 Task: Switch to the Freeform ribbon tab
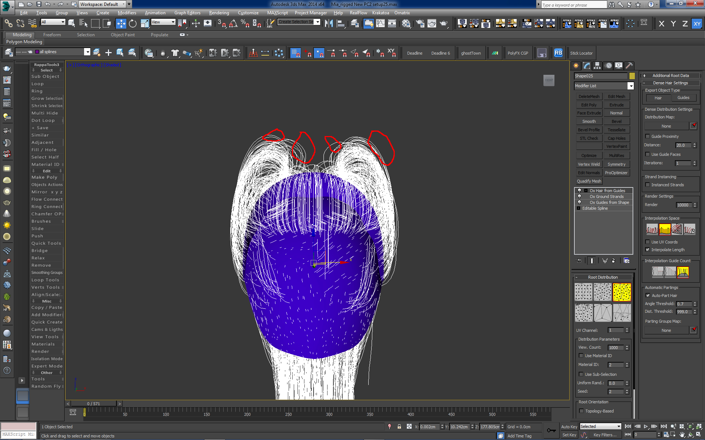(52, 35)
